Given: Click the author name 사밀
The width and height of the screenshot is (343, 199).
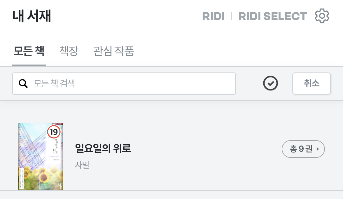Looking at the screenshot, I should (82, 165).
